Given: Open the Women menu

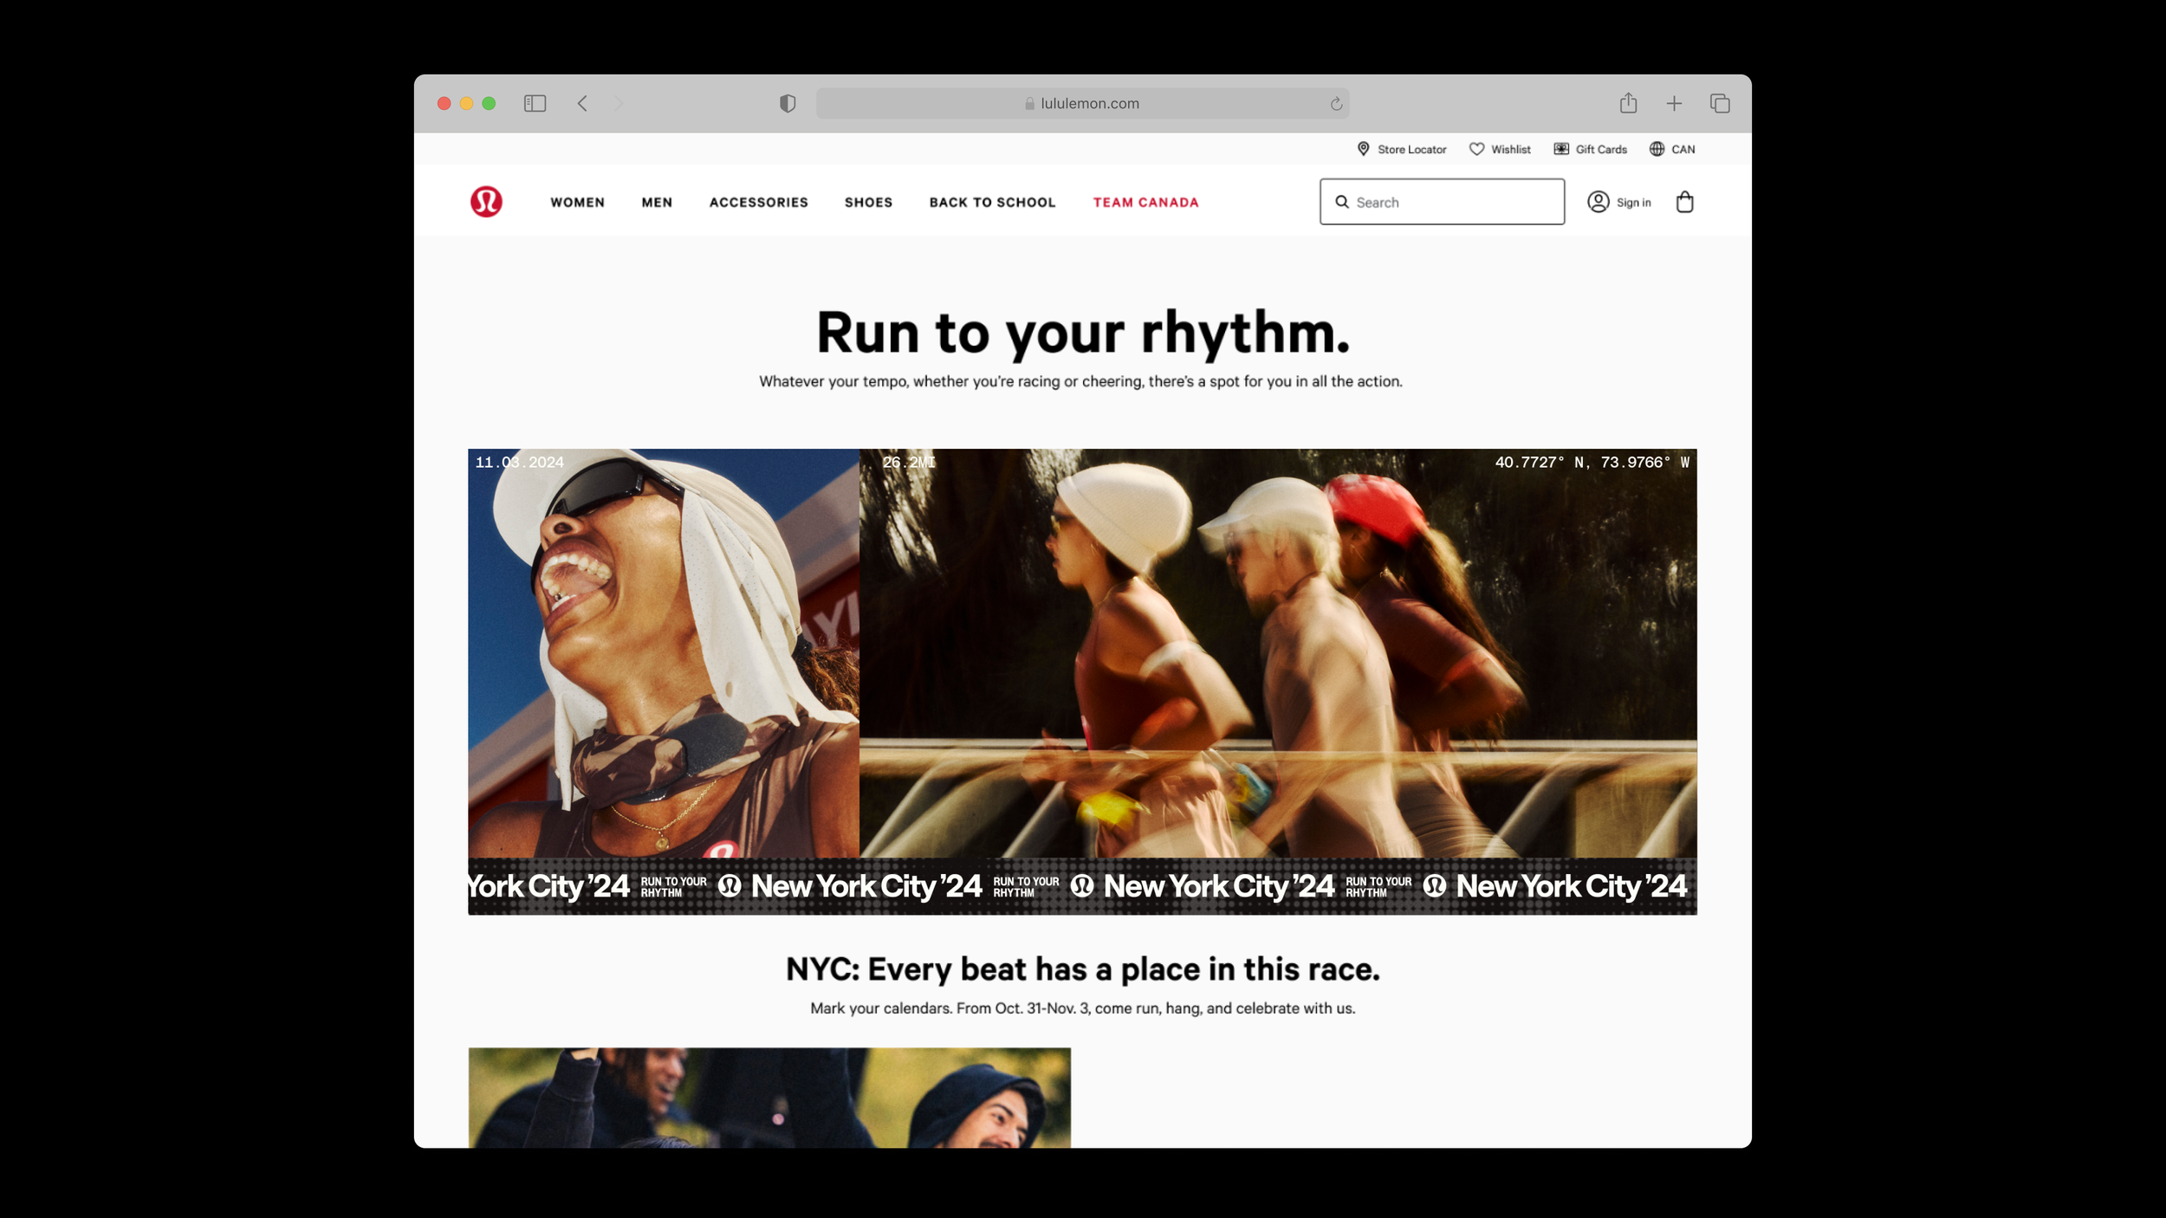Looking at the screenshot, I should click(x=577, y=203).
